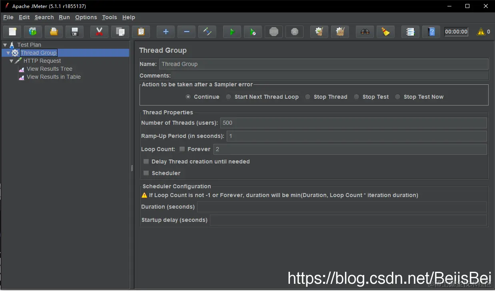Click Number of Threads field showing 500

coord(353,123)
